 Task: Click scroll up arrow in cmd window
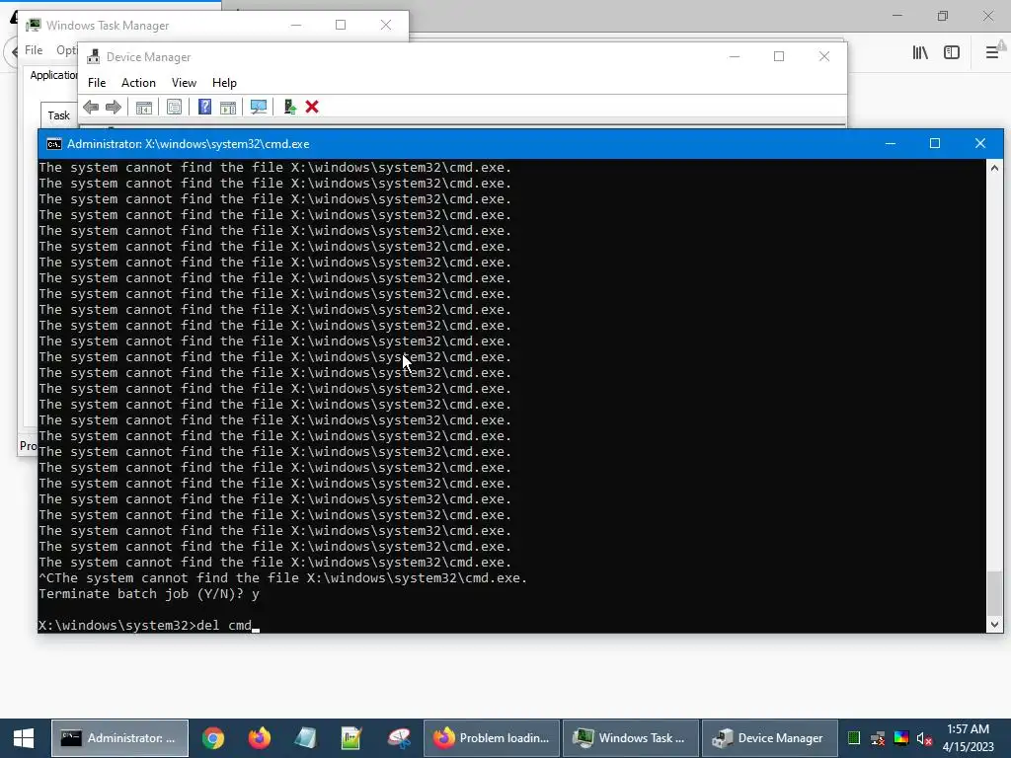994,168
